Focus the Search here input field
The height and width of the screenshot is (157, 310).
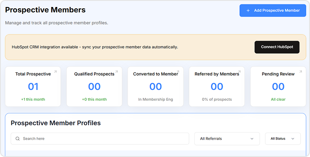100,139
